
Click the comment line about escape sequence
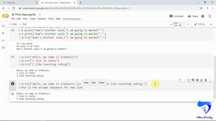point(52,87)
